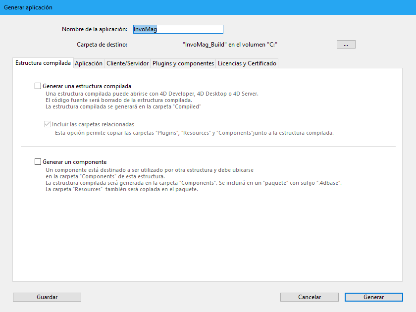The width and height of the screenshot is (416, 312).
Task: Click Cancelar to dismiss the dialog
Action: click(x=309, y=297)
